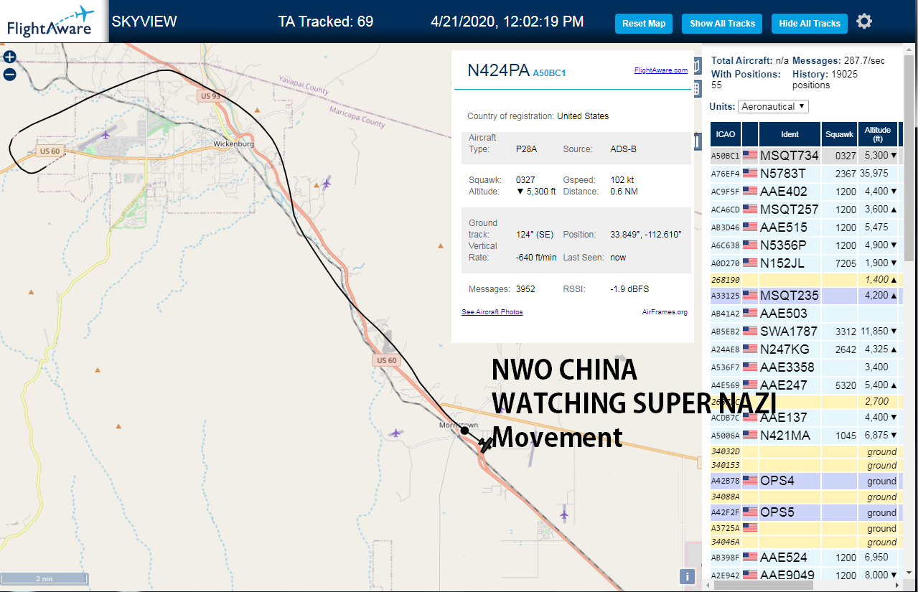Click the US flag in the OPS4 row
918x592 pixels.
coord(750,480)
